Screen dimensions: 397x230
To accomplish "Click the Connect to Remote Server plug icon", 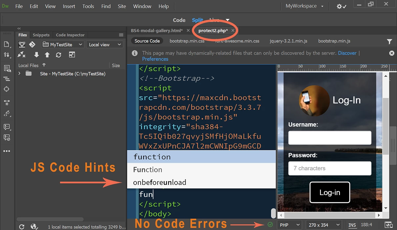I will pyautogui.click(x=22, y=55).
